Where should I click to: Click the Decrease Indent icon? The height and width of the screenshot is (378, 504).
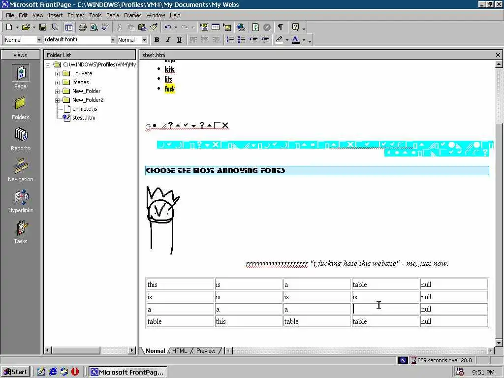(253, 40)
